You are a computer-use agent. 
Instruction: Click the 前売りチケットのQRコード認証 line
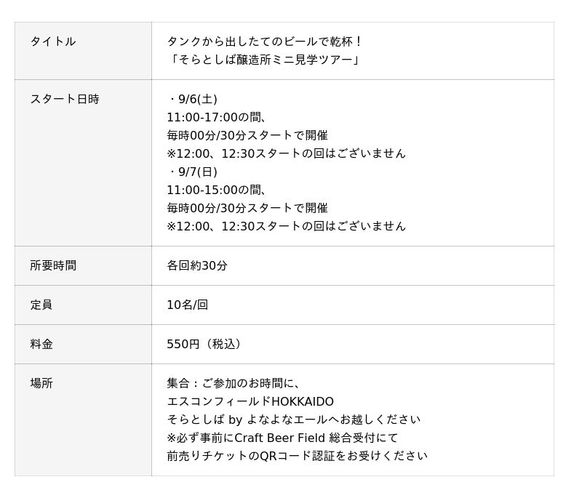click(x=297, y=456)
